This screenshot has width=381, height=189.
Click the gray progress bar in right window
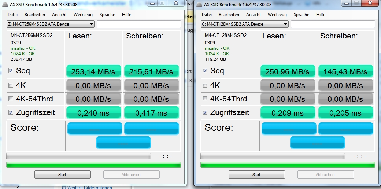click(273, 156)
